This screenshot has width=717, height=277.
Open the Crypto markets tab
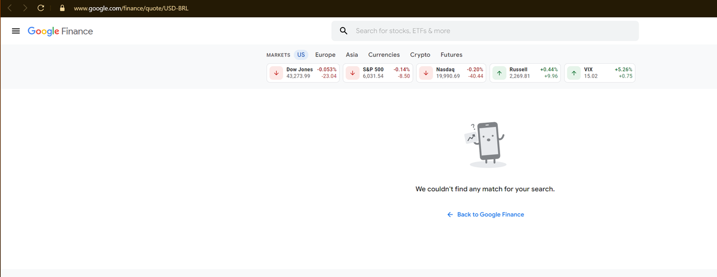tap(420, 55)
